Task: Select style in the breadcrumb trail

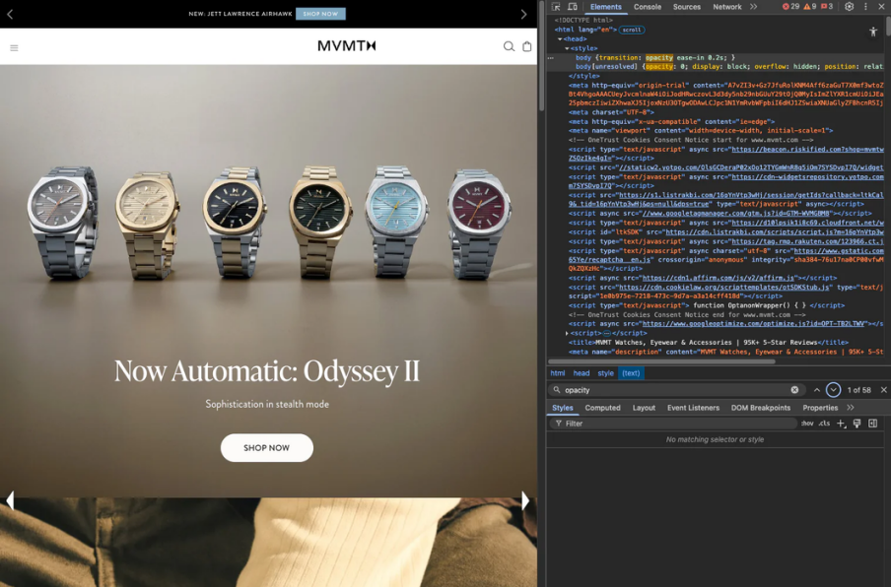Action: click(605, 373)
